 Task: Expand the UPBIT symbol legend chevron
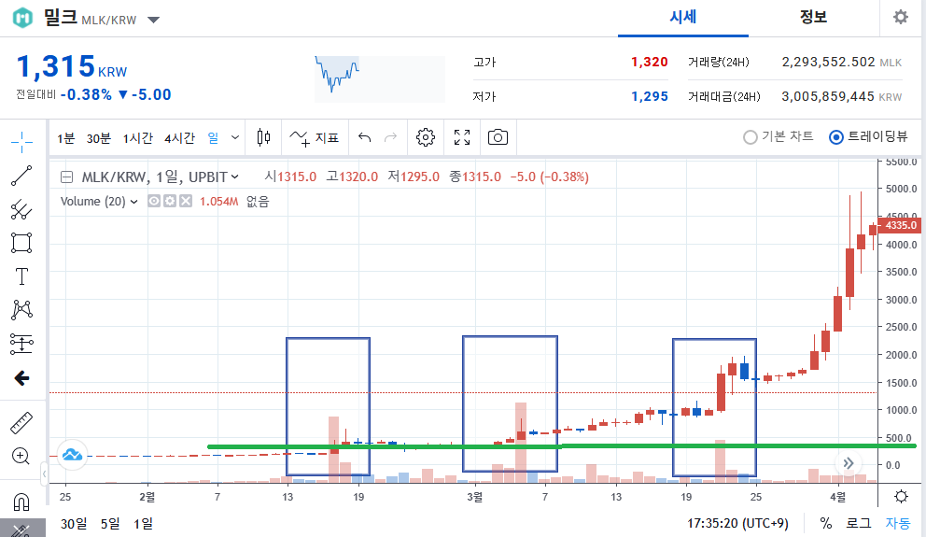coord(235,177)
